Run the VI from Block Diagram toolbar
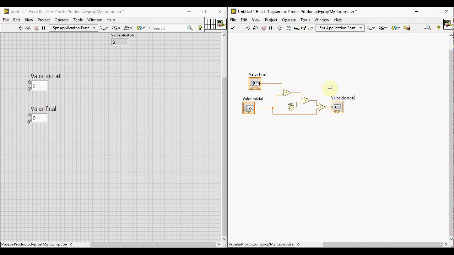Screen dimensions: 454x255 tap(248, 28)
